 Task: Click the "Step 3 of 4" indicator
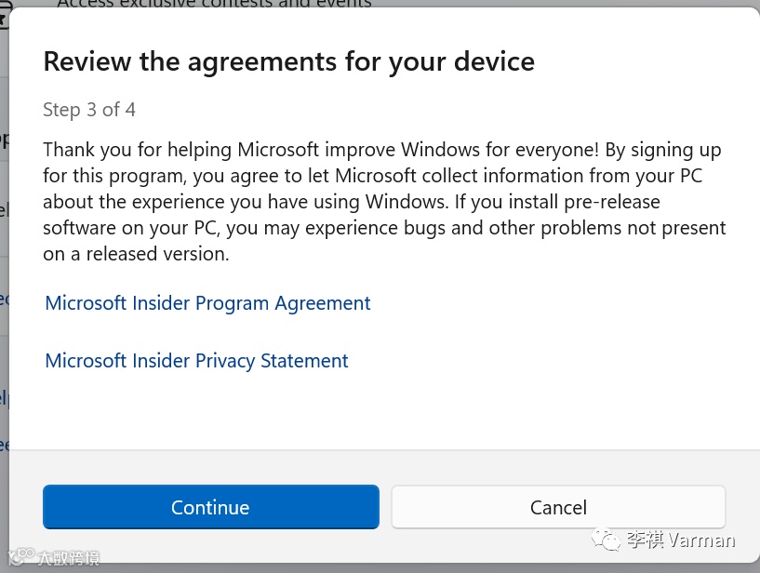tap(89, 110)
